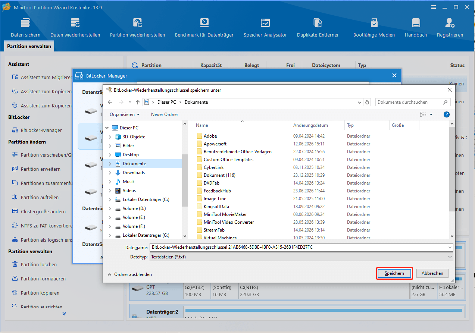475x333 pixels.
Task: Select StreamFab folder
Action: tap(214, 230)
